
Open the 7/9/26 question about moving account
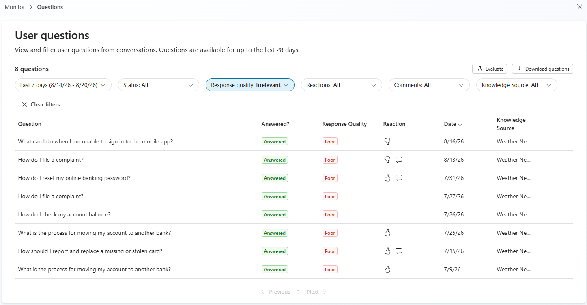coord(95,269)
